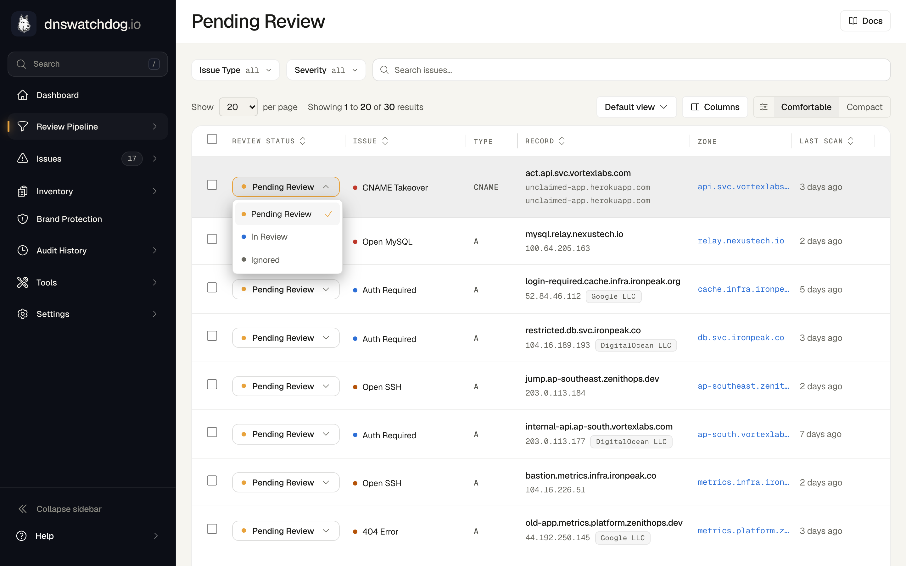Click the Issues warning triangle icon
906x566 pixels.
(x=22, y=158)
